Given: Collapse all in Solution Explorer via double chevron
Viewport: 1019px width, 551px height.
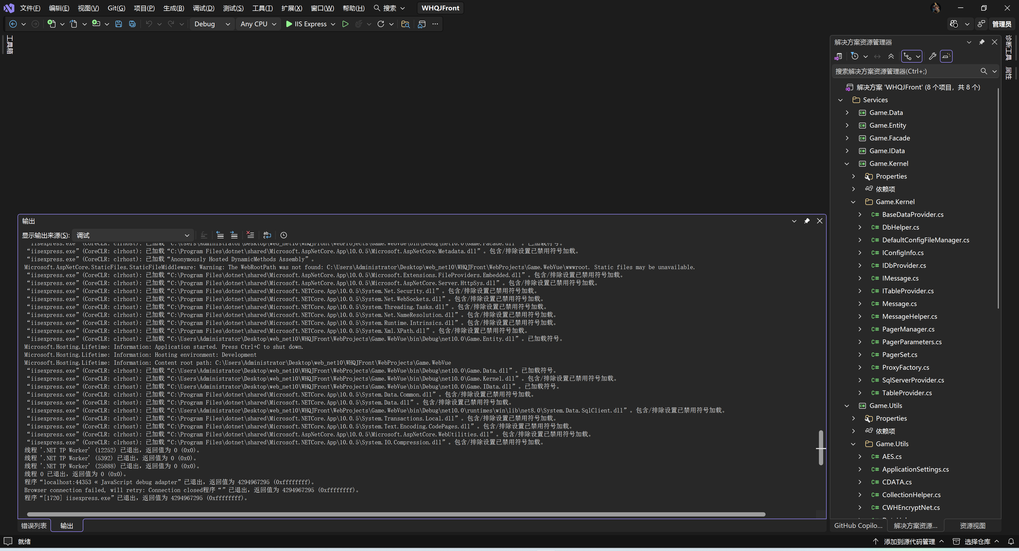Looking at the screenshot, I should pos(891,56).
